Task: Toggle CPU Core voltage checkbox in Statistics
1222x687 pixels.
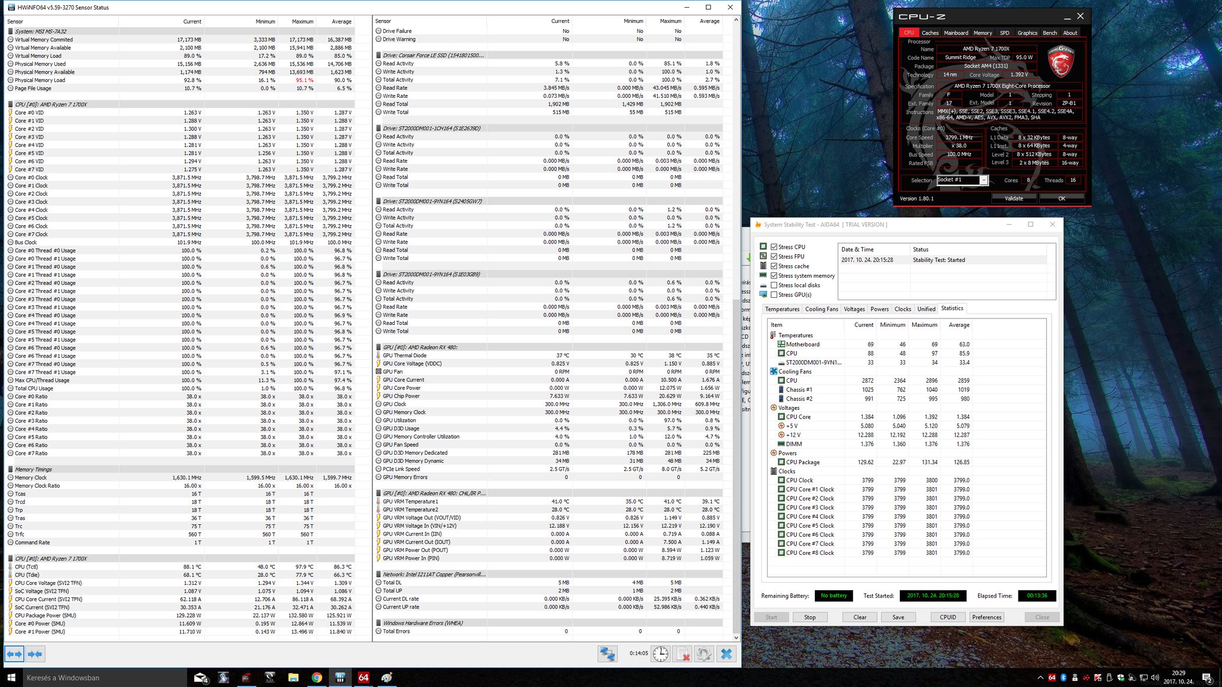Action: tap(781, 417)
